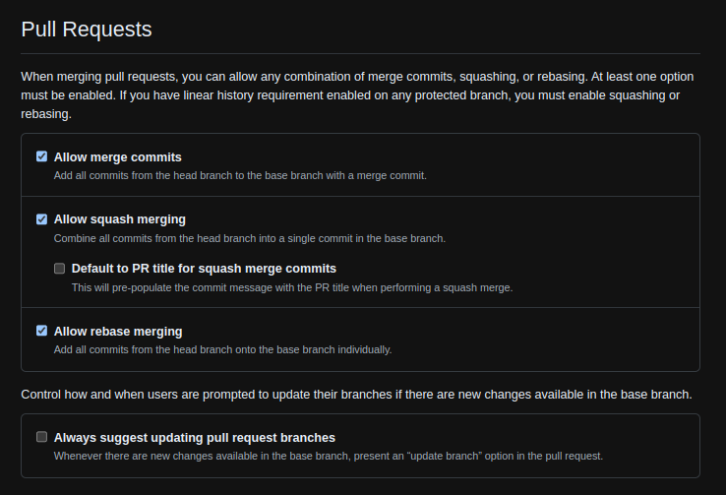The image size is (726, 495).
Task: Click the 'update branch' option description text
Action: [329, 456]
